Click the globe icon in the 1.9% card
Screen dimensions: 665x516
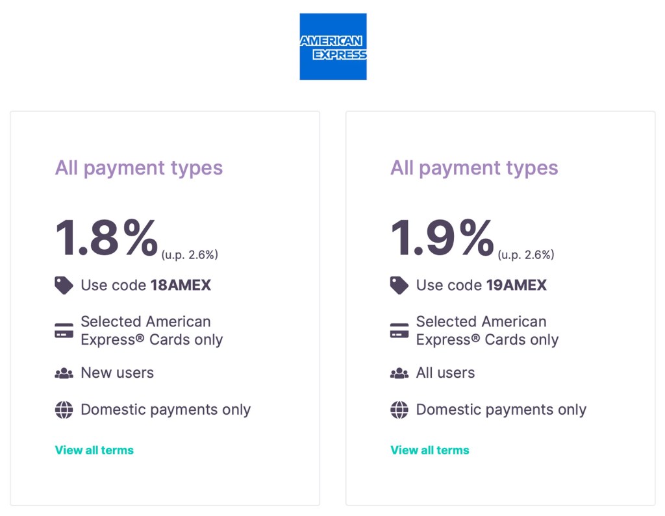399,410
